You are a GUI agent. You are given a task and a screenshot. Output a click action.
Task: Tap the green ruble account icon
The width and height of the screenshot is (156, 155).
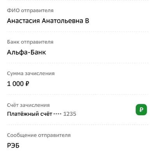pos(141,110)
